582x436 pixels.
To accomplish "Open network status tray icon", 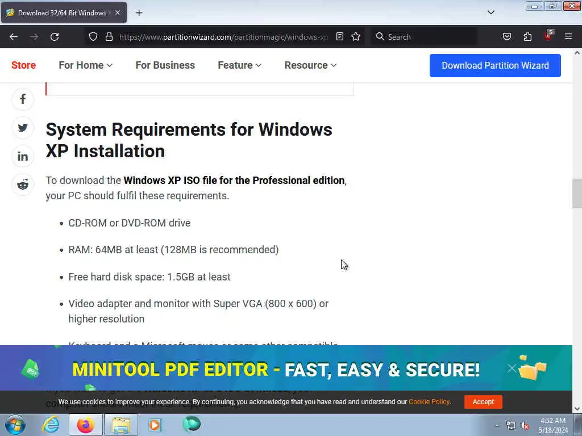I will [x=511, y=426].
